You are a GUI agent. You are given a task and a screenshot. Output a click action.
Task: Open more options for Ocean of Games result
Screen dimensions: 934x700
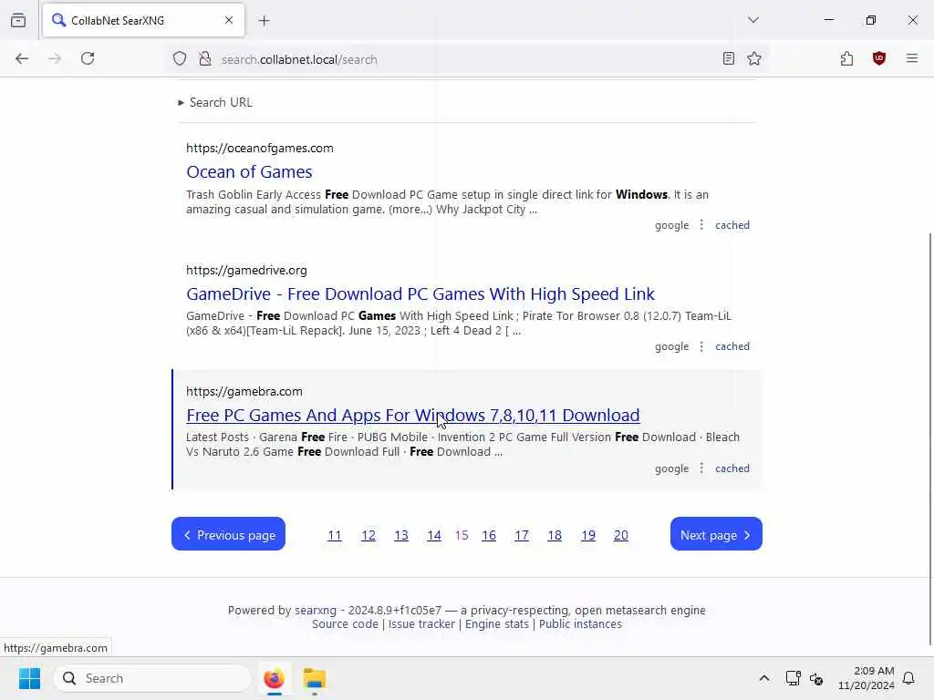coord(701,225)
